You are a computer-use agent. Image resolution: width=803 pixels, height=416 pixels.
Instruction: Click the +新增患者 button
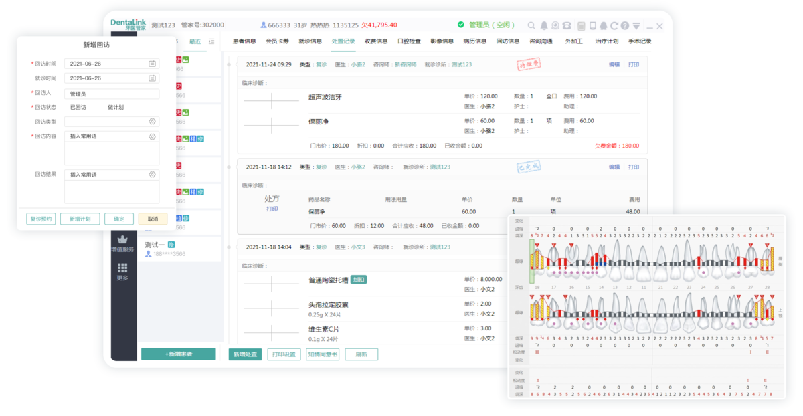[x=179, y=354]
